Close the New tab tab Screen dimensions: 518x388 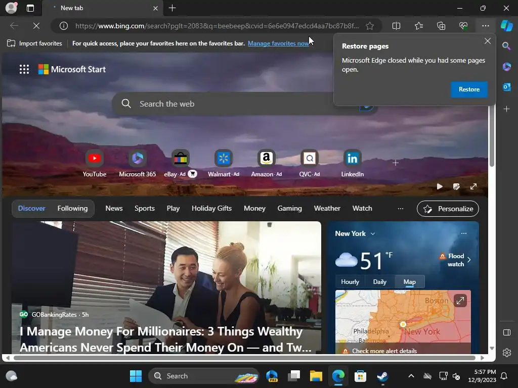point(155,8)
